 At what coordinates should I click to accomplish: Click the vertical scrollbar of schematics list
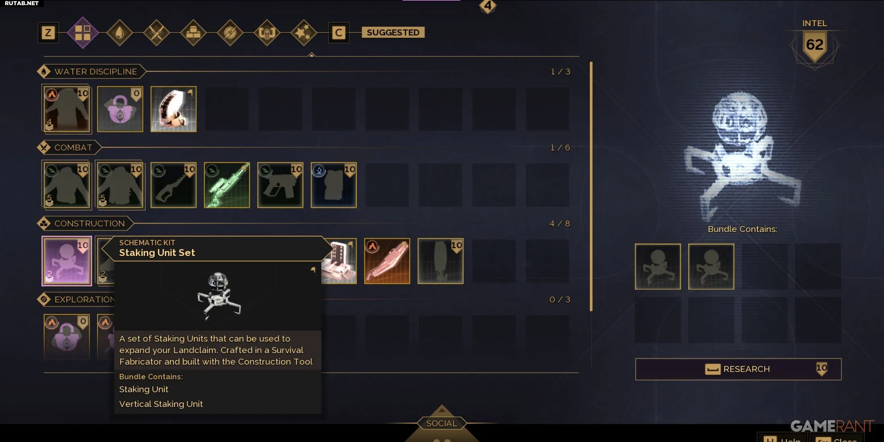tap(591, 186)
